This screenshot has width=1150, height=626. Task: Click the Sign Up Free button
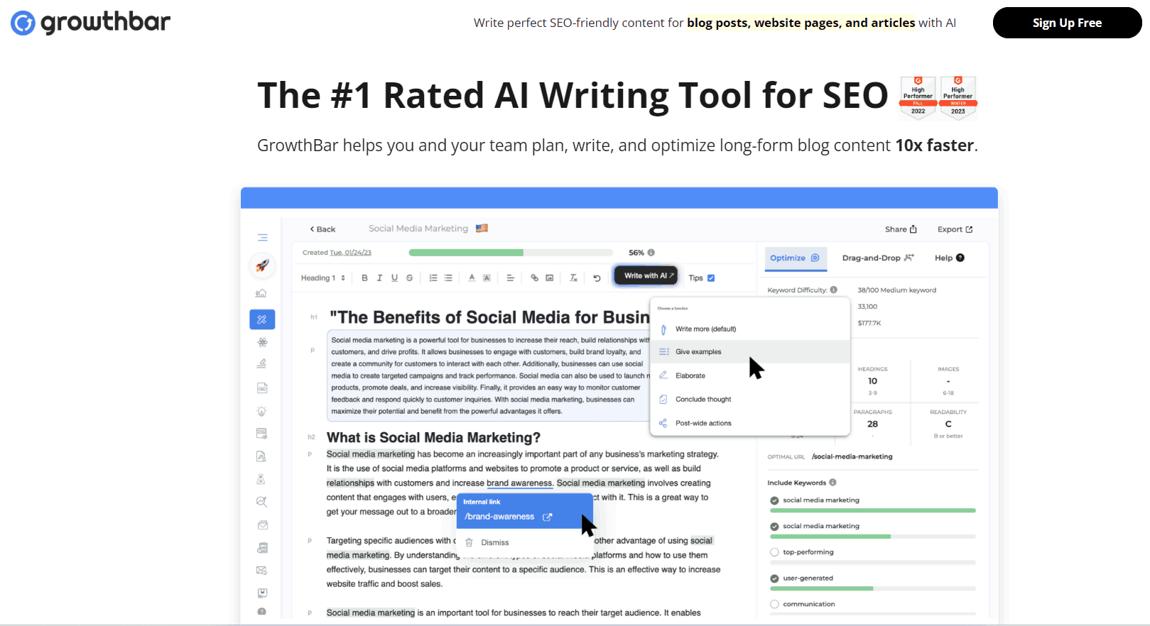(1067, 23)
